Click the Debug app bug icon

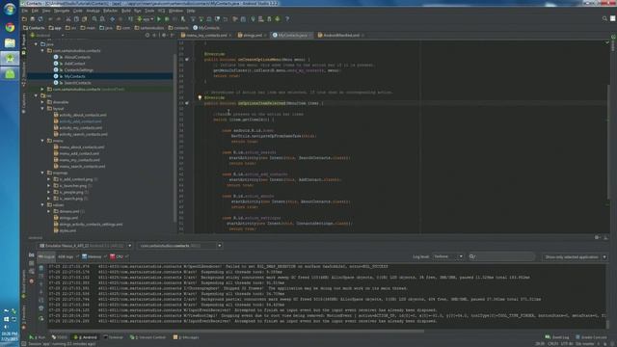[167, 19]
